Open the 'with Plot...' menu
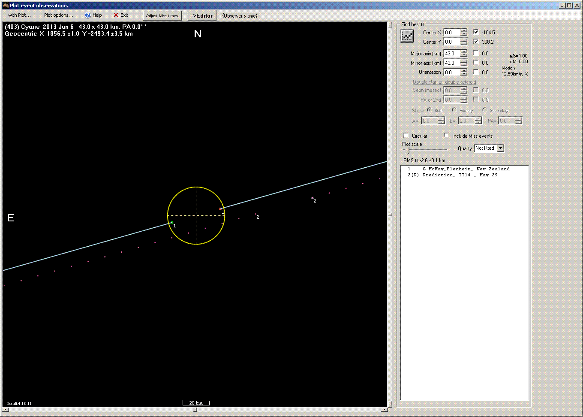The width and height of the screenshot is (583, 417). 20,15
